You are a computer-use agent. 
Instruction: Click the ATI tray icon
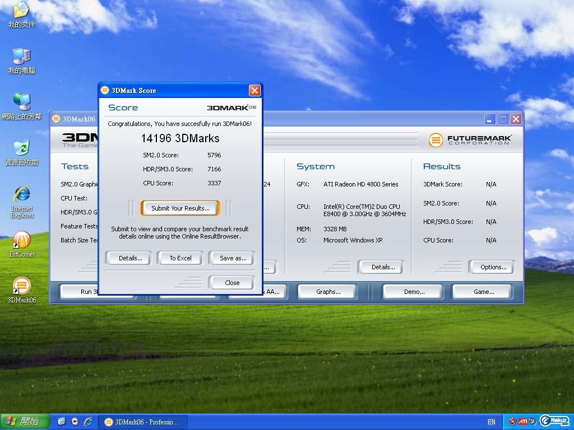click(522, 422)
